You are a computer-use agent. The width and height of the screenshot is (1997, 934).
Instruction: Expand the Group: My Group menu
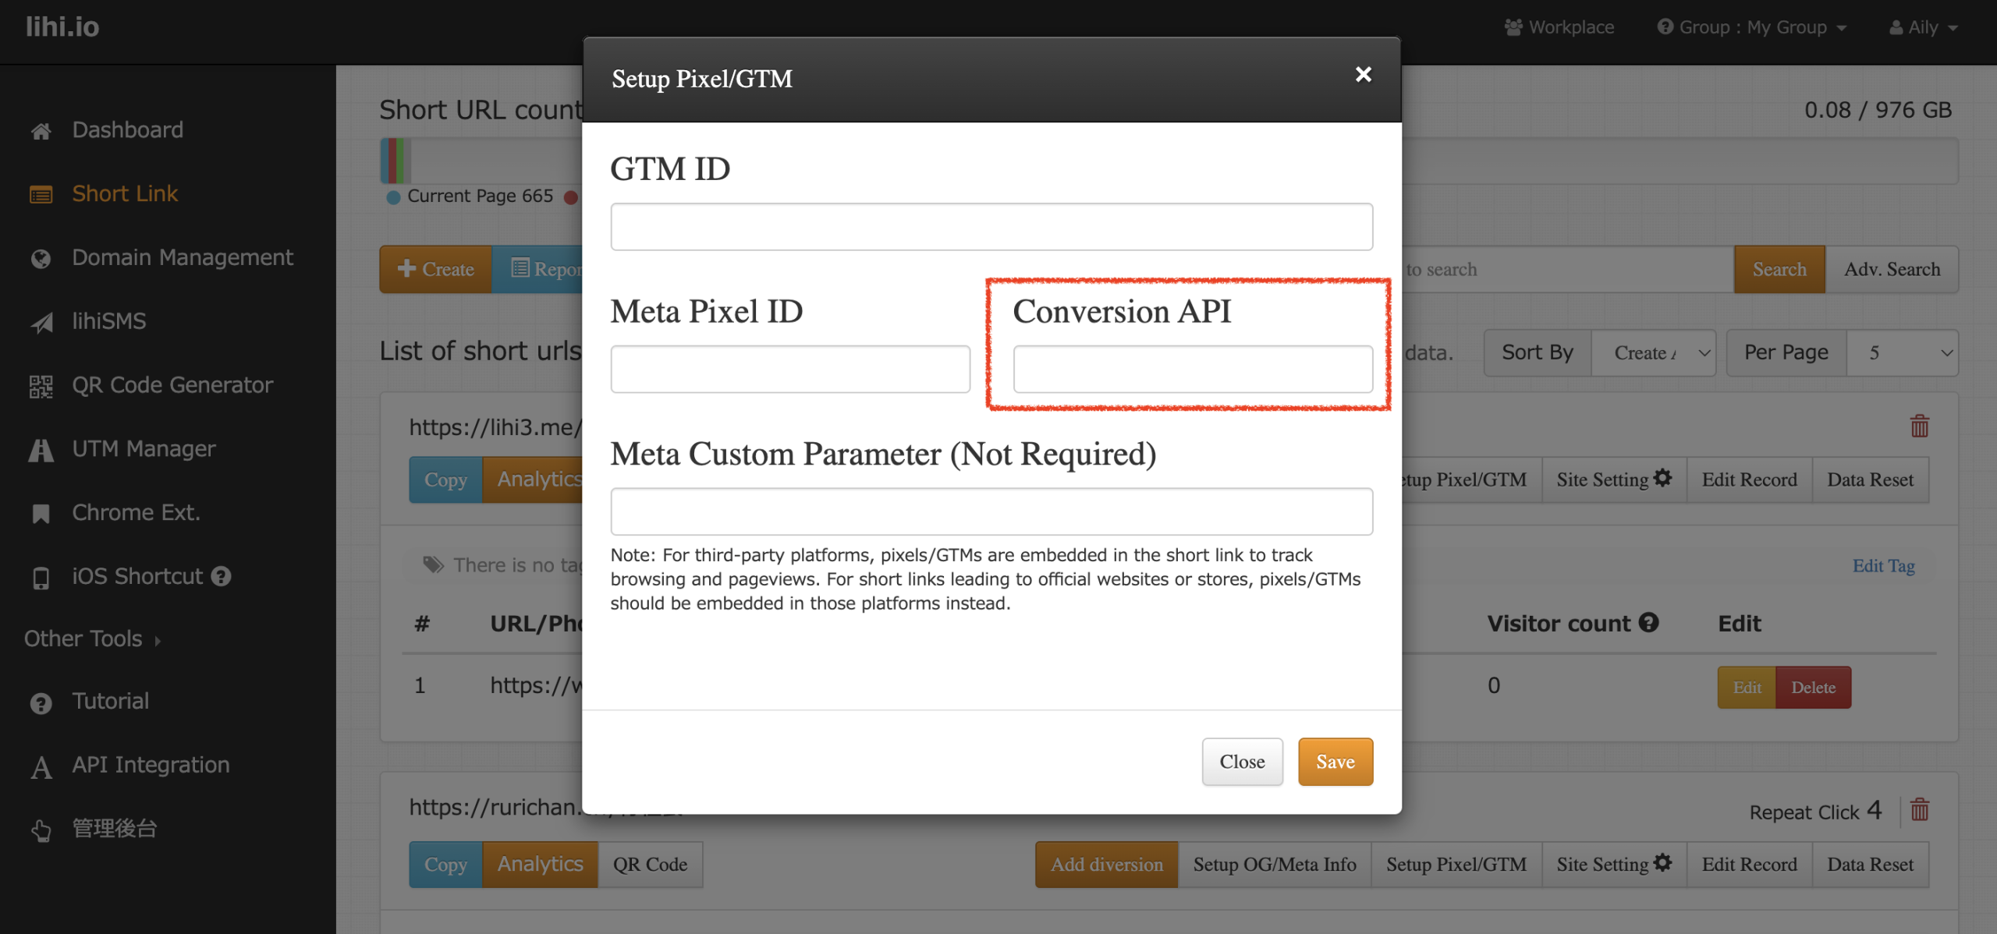click(x=1752, y=27)
